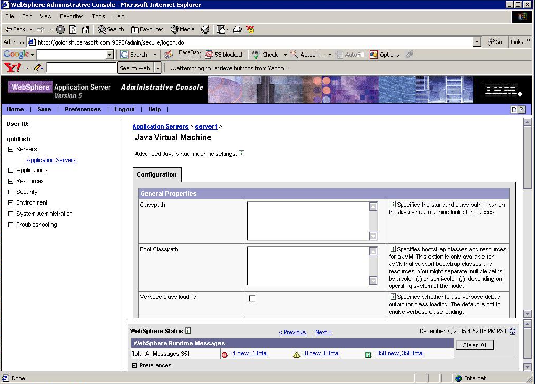Click the spell Check icon
This screenshot has width=535, height=384.
(x=256, y=55)
